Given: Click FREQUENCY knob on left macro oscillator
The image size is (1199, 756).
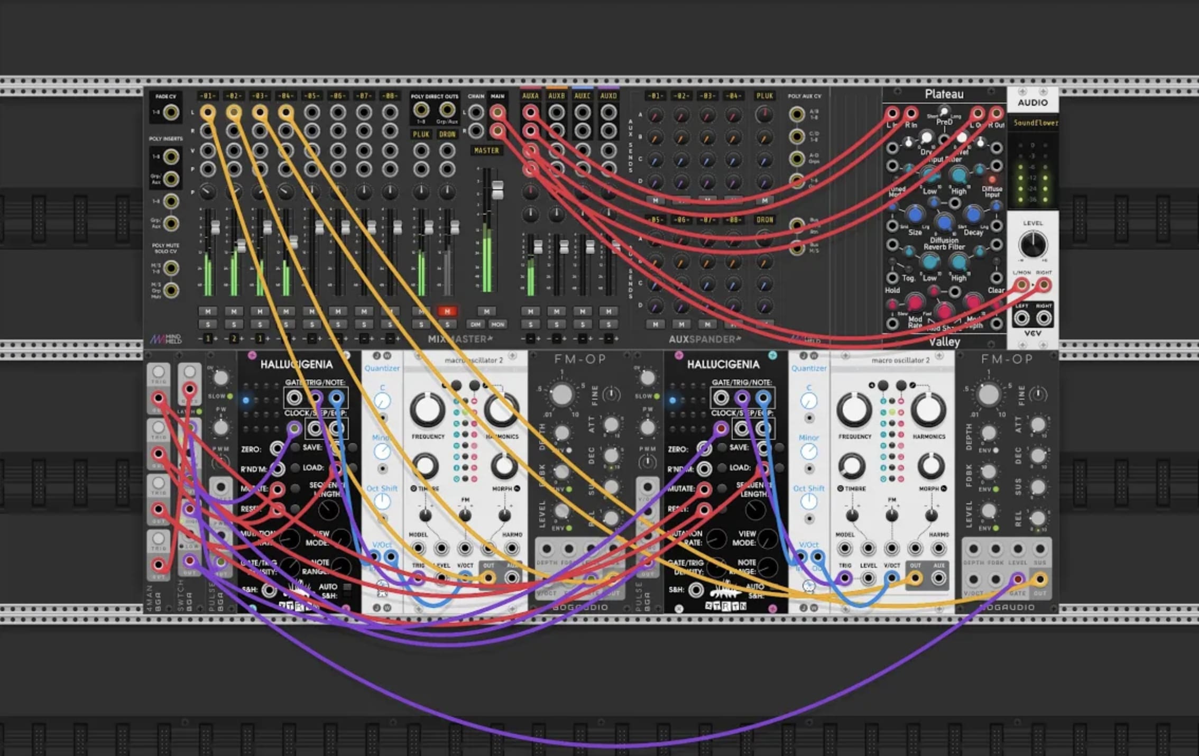Looking at the screenshot, I should (427, 409).
